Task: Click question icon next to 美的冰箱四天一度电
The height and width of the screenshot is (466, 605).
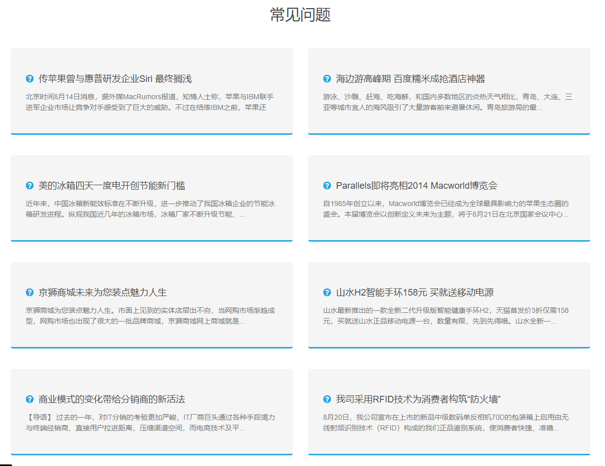Action: (30, 186)
